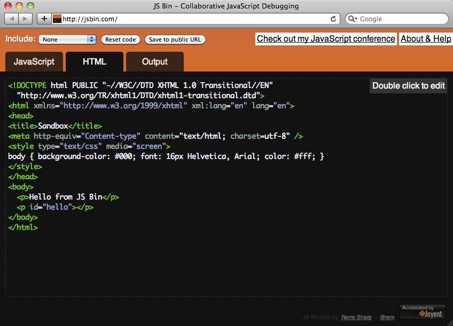
Task: Click the closing </head> line
Action: pyautogui.click(x=23, y=177)
